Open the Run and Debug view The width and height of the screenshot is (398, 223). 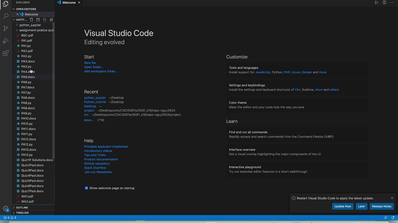coord(6,41)
